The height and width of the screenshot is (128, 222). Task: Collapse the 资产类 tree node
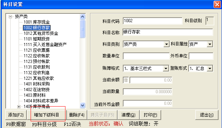click(x=10, y=17)
